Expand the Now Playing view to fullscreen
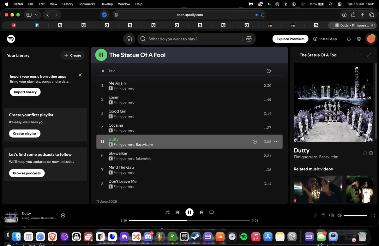The width and height of the screenshot is (379, 246). tap(369, 55)
